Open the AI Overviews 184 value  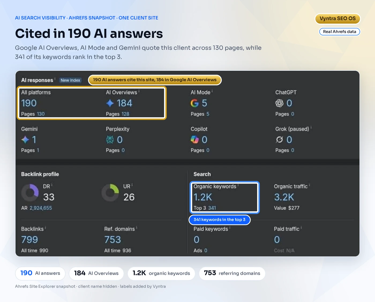(124, 103)
